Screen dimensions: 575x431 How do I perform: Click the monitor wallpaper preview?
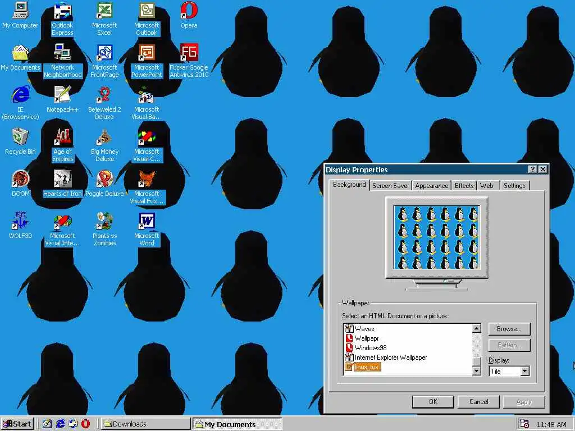click(436, 237)
